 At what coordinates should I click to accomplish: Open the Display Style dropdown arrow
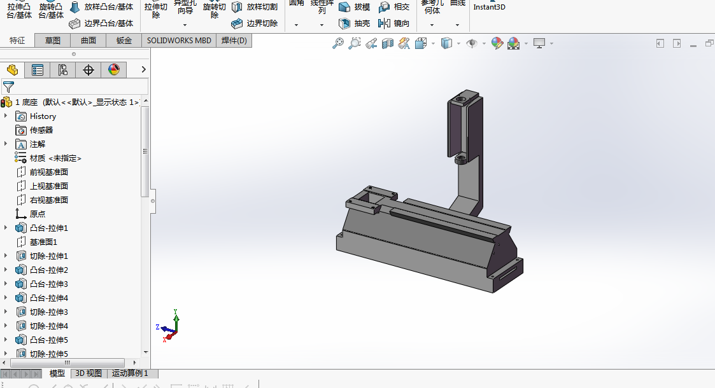coord(458,43)
